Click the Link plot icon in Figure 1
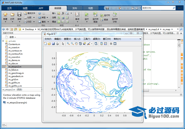Screen dimensions: 185x129 coord(96,44)
